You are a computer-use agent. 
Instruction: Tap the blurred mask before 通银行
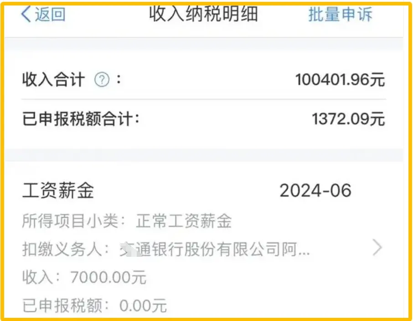pos(129,249)
